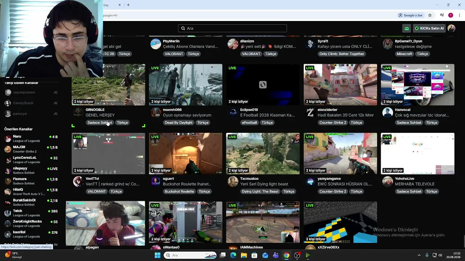
Task: Open followed channel CandyStack
Action: click(31, 103)
